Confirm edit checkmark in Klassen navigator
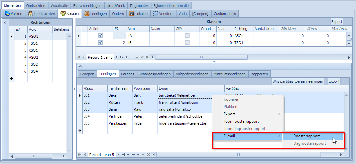The image size is (356, 164). click(x=142, y=57)
